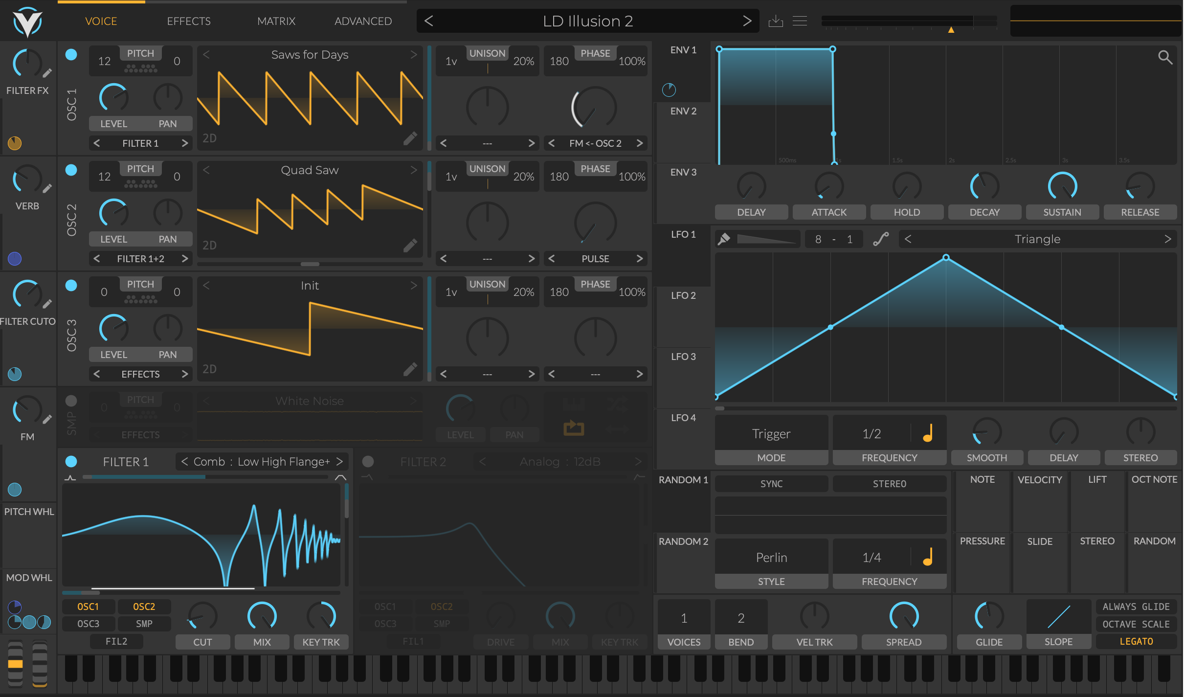This screenshot has width=1184, height=697.
Task: Edit OSC 1 wavetable with pencil icon
Action: click(410, 138)
